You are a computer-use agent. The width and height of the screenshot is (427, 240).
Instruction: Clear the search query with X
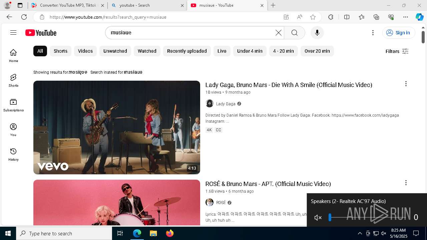pyautogui.click(x=279, y=33)
